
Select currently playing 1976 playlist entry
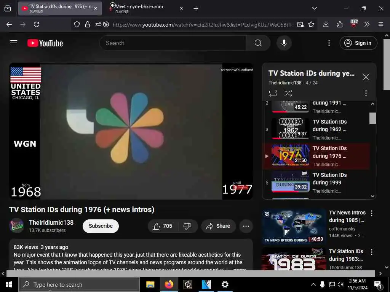(x=316, y=156)
